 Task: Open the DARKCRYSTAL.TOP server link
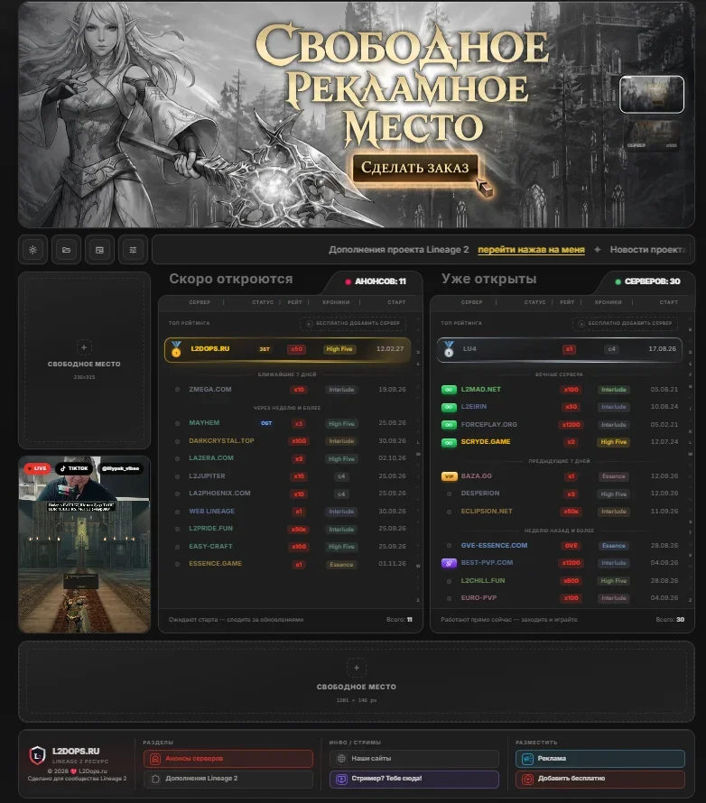(x=221, y=441)
